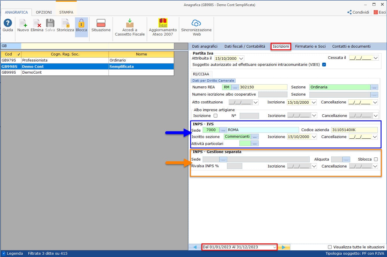Expand INPS IVS Cancellazione date dropdown
387x257 pixels.
point(375,137)
